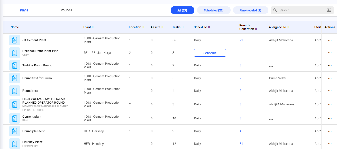The height and width of the screenshot is (149, 337).
Task: Select Hershey Plant plan name
Action: tap(32, 142)
